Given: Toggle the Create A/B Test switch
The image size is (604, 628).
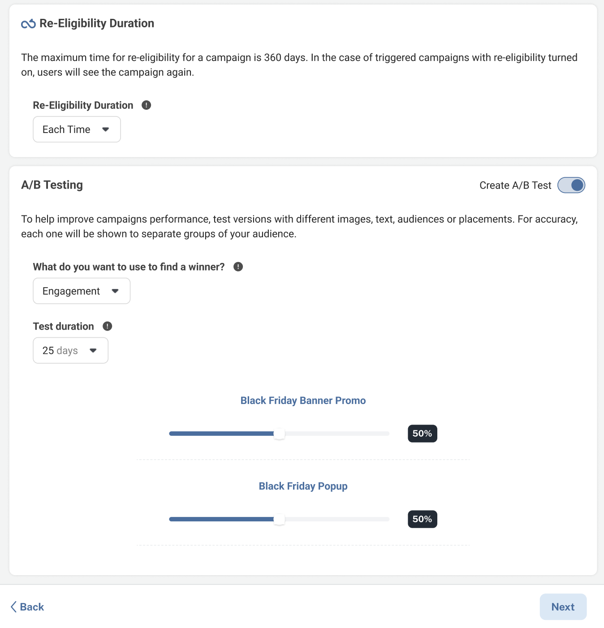Looking at the screenshot, I should 571,185.
